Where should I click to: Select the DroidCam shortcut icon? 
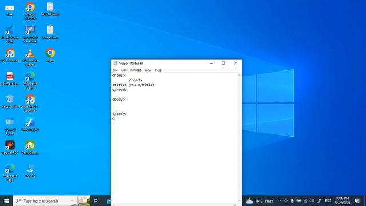coord(30,148)
